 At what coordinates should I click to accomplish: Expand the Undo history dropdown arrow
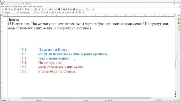pos(44,9)
